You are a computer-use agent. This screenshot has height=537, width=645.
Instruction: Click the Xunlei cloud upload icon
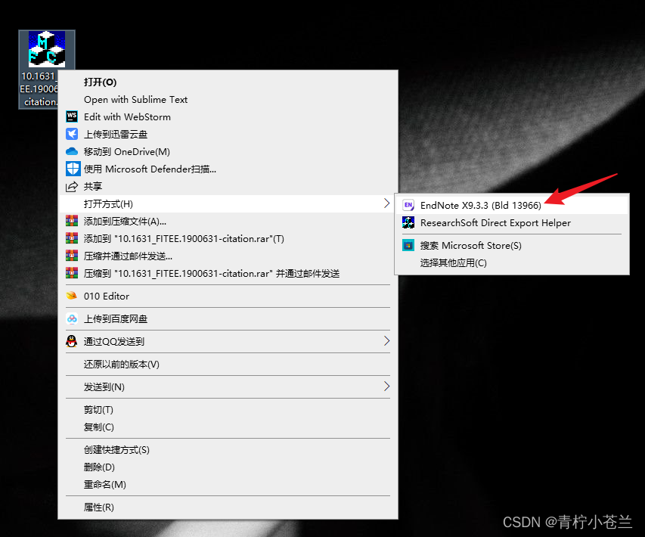tap(72, 134)
